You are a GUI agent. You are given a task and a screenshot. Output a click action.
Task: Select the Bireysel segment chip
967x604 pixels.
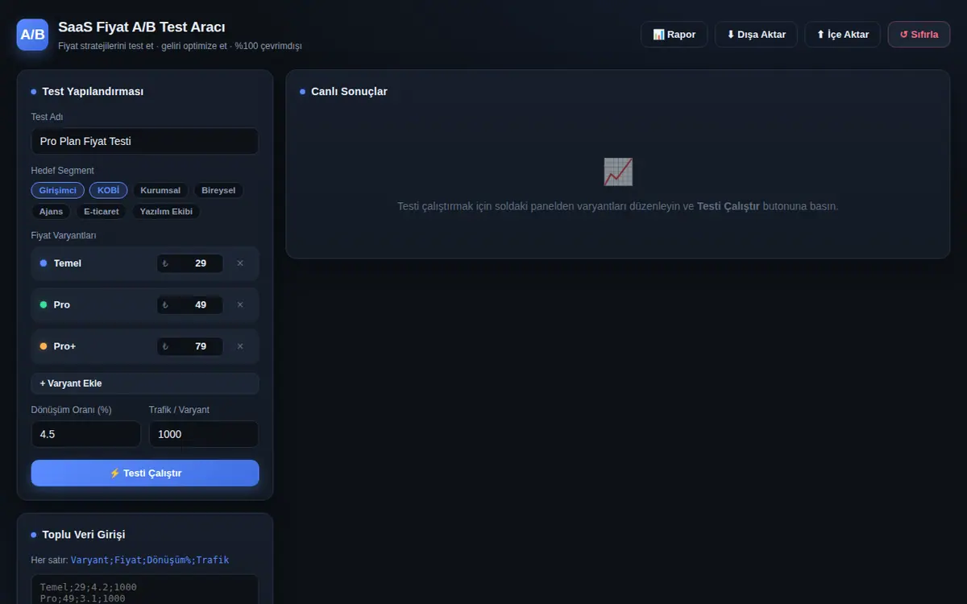218,190
